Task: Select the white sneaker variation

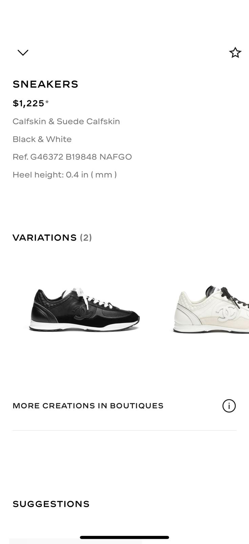Action: 211,310
